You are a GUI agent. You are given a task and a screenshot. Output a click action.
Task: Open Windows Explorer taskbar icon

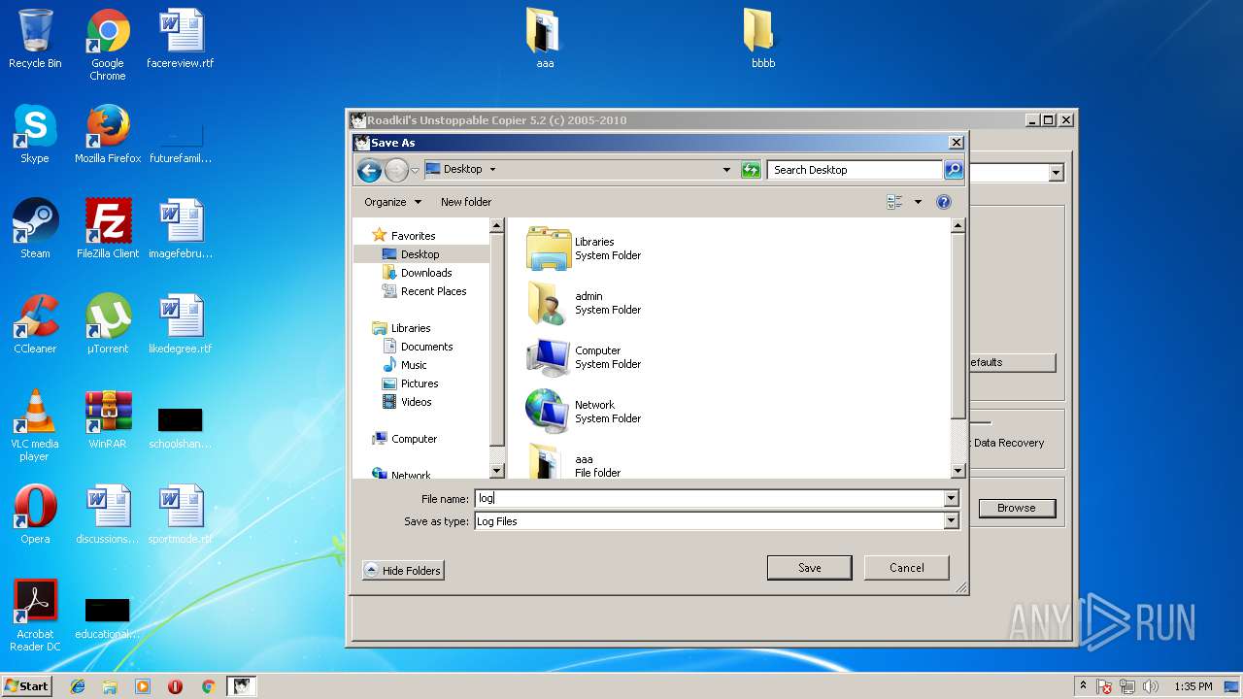coord(110,686)
